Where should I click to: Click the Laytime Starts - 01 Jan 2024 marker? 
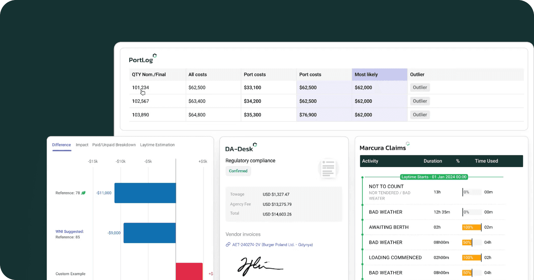click(x=434, y=177)
